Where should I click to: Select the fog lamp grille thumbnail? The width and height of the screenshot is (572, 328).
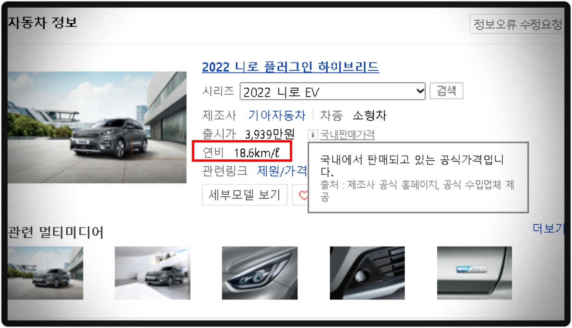point(367,273)
